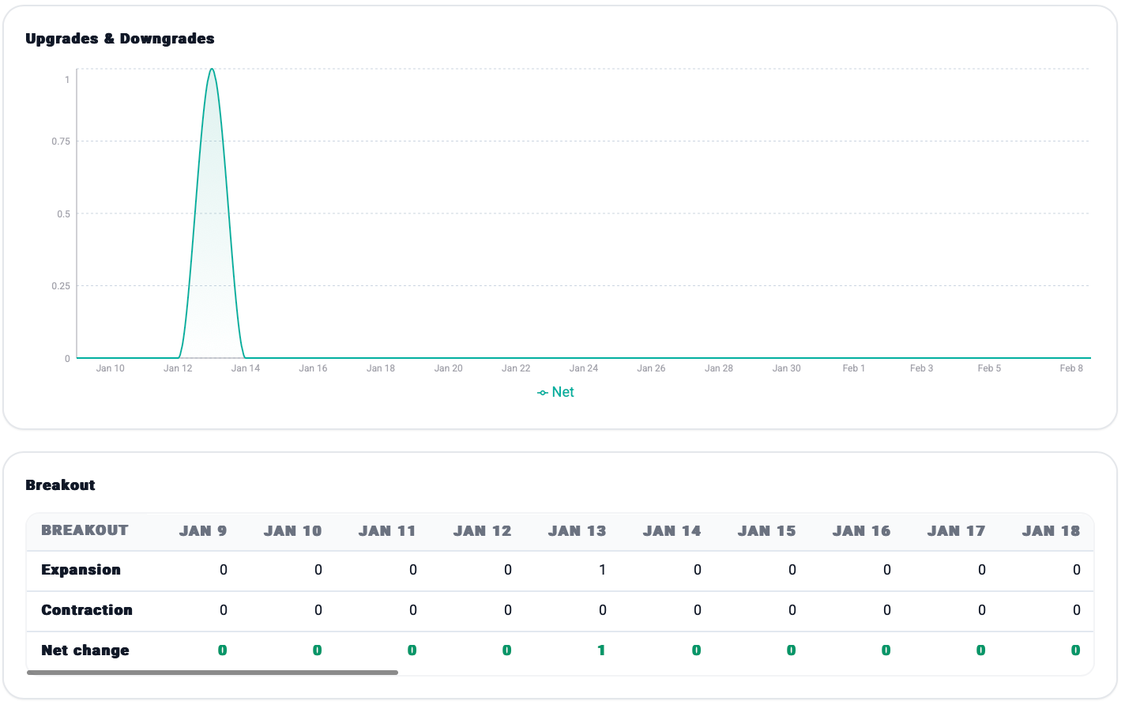Click the Breakout table horizontal scrollbar
The image size is (1125, 705).
click(212, 673)
